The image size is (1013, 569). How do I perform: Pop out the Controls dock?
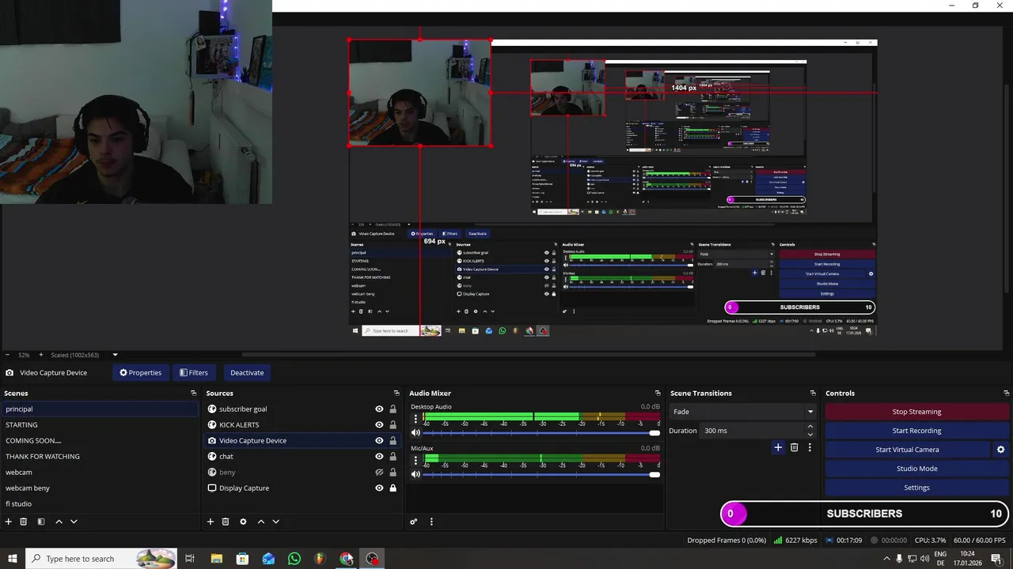click(x=1007, y=393)
